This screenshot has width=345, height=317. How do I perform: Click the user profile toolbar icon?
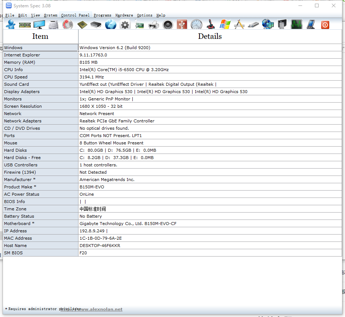[11, 25]
